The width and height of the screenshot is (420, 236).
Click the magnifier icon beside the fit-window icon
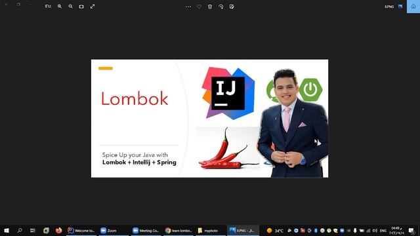pyautogui.click(x=70, y=7)
